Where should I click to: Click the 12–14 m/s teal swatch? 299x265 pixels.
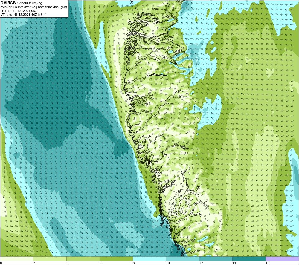[x=216, y=259]
